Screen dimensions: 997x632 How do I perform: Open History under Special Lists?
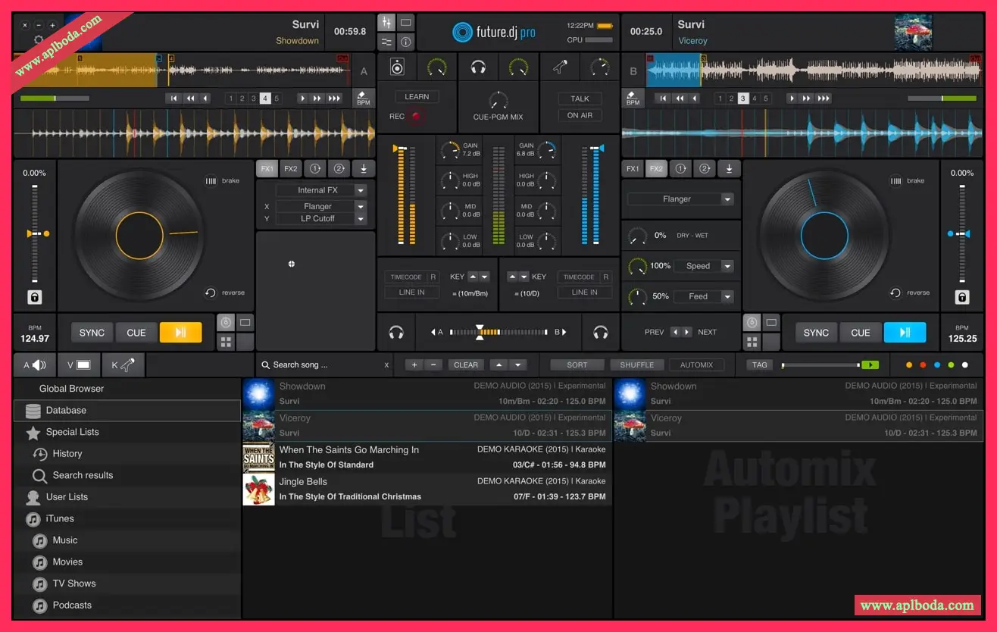[67, 453]
